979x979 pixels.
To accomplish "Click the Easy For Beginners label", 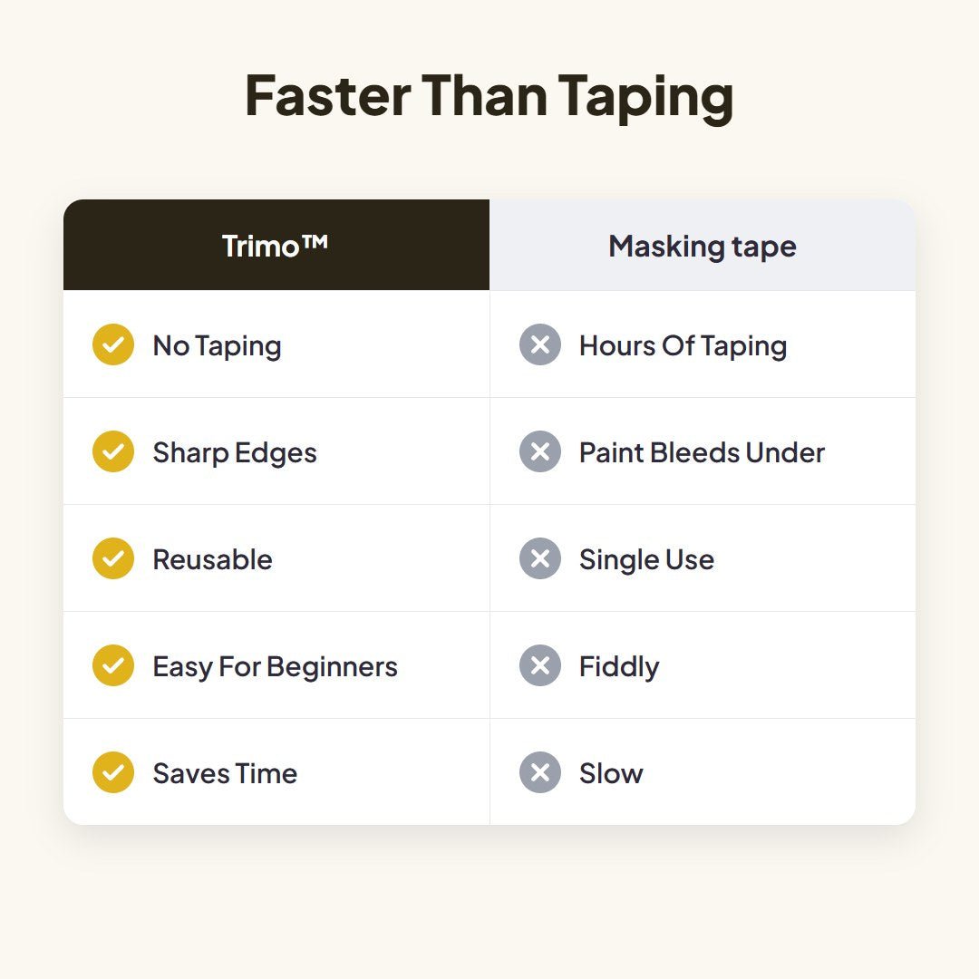I will (x=276, y=667).
